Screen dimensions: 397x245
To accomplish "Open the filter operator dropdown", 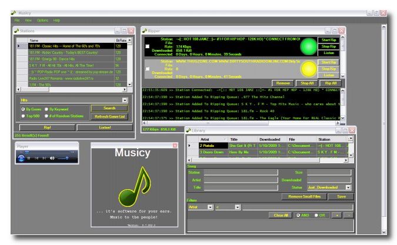I will coord(238,207).
